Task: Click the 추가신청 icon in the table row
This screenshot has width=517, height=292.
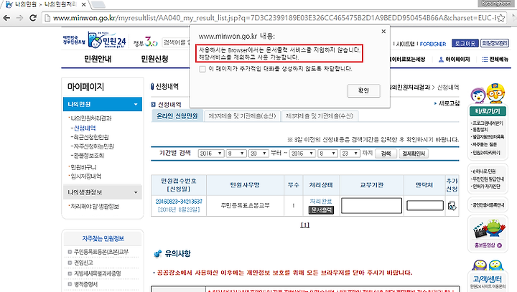Action: click(x=452, y=206)
